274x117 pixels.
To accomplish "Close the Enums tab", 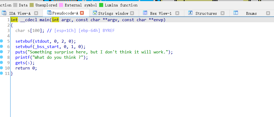I will [x=268, y=13].
